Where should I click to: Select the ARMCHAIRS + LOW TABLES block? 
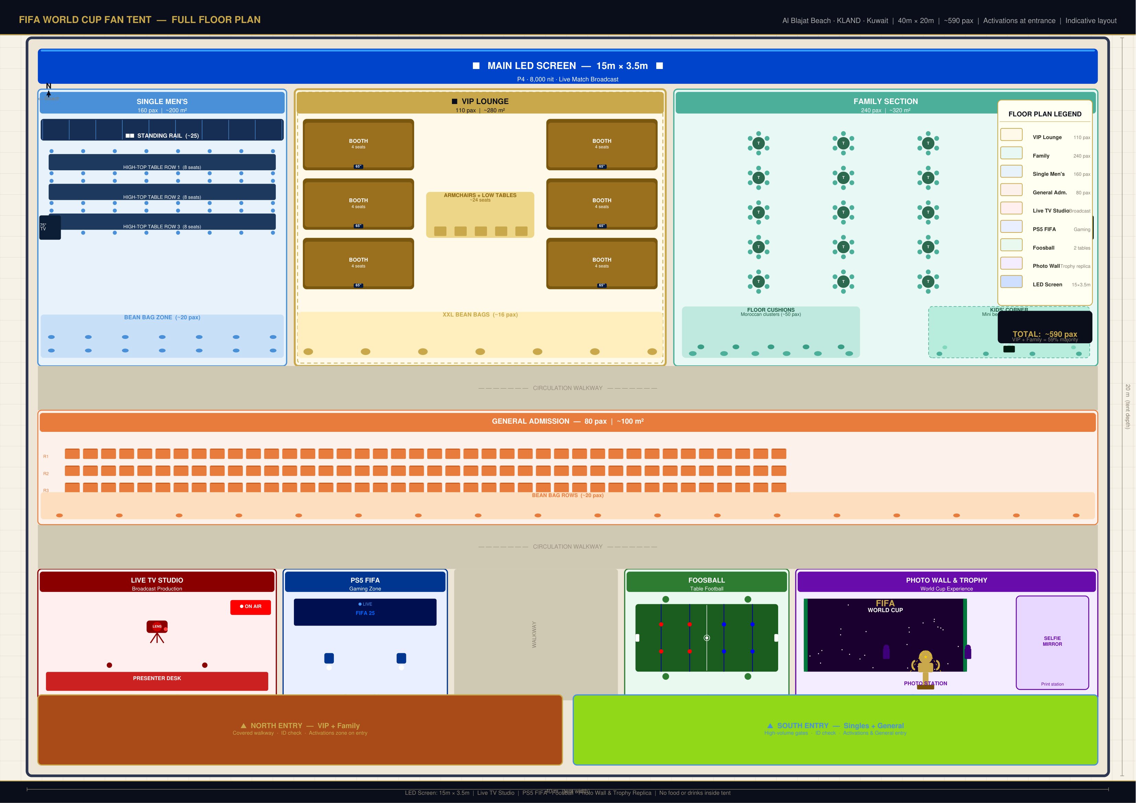480,215
